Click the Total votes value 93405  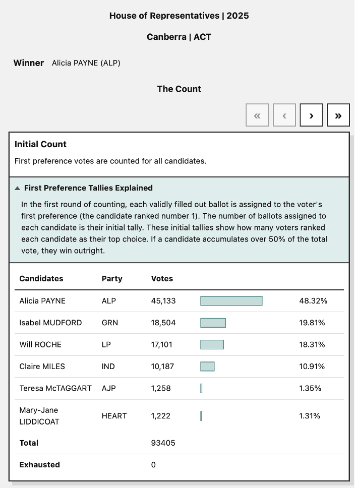coord(163,443)
